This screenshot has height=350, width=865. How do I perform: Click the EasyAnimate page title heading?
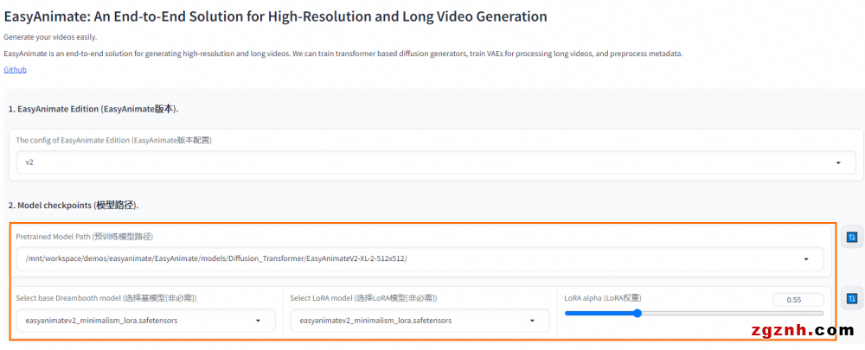275,16
